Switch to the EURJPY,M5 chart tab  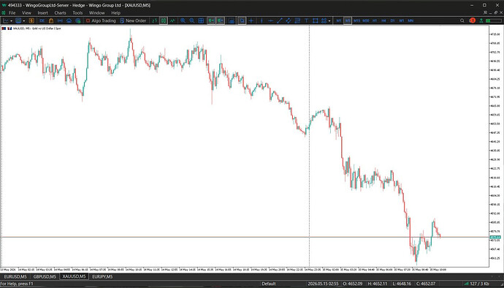point(102,277)
